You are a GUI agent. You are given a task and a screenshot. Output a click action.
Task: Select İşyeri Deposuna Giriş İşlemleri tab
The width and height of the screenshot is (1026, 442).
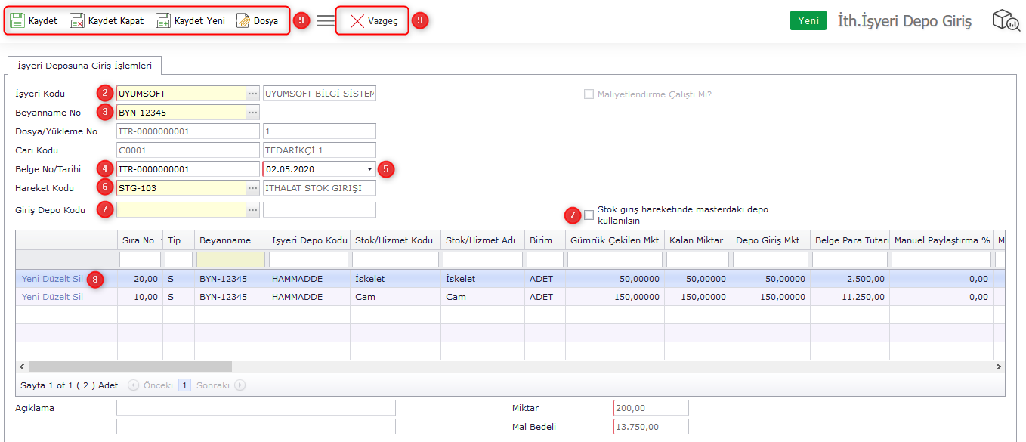pos(85,66)
